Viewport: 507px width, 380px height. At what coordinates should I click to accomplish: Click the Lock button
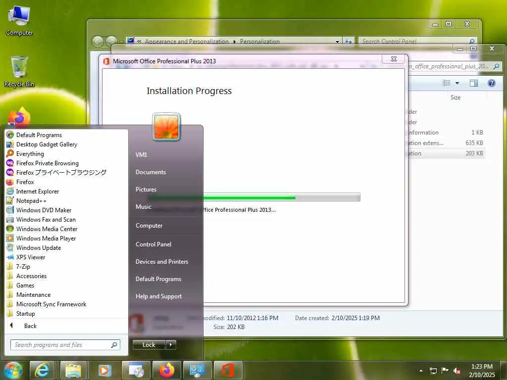(x=149, y=345)
